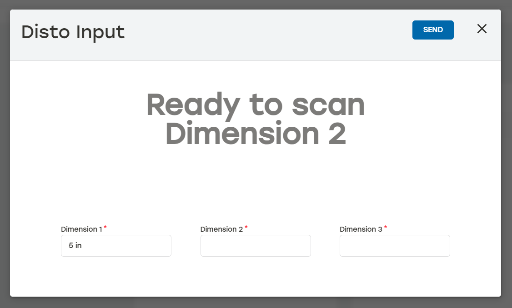
Task: Click the Dimension 1 field label
Action: [x=81, y=229]
